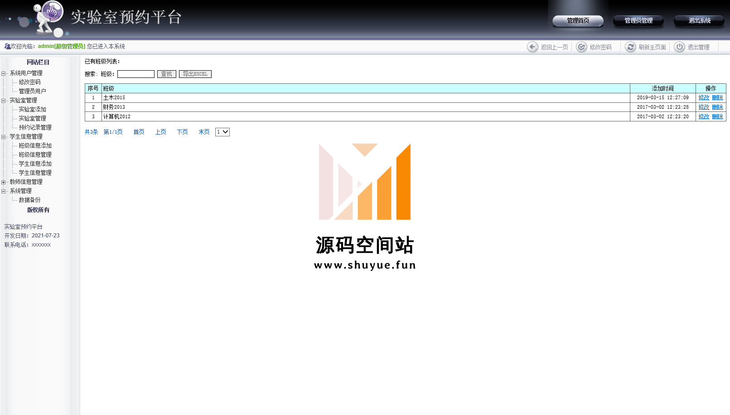The width and height of the screenshot is (730, 415).
Task: Click the platform logo mascot in the header
Action: (49, 18)
